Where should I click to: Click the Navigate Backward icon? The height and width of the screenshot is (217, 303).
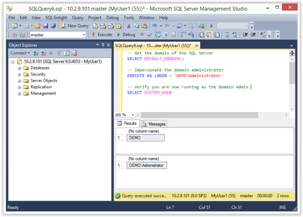(x=180, y=26)
